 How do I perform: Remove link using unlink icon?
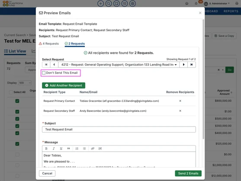(100, 149)
